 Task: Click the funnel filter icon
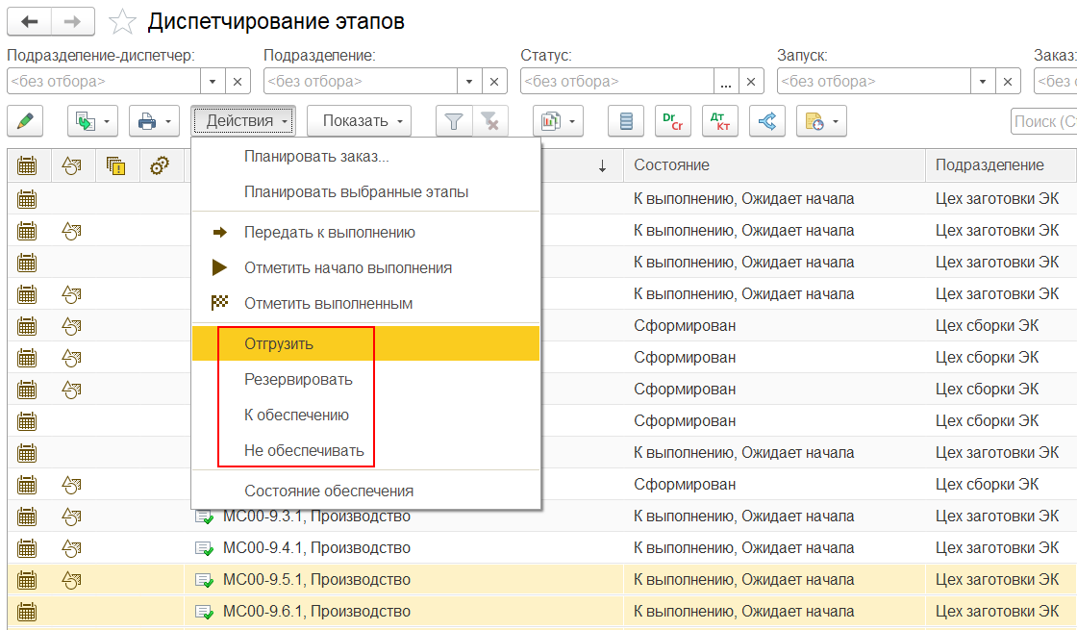pos(454,121)
